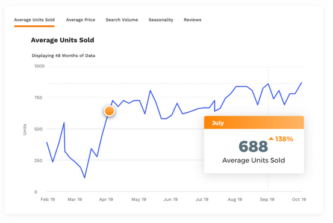Click the May 19 axis label
333x223 pixels.
tap(138, 200)
